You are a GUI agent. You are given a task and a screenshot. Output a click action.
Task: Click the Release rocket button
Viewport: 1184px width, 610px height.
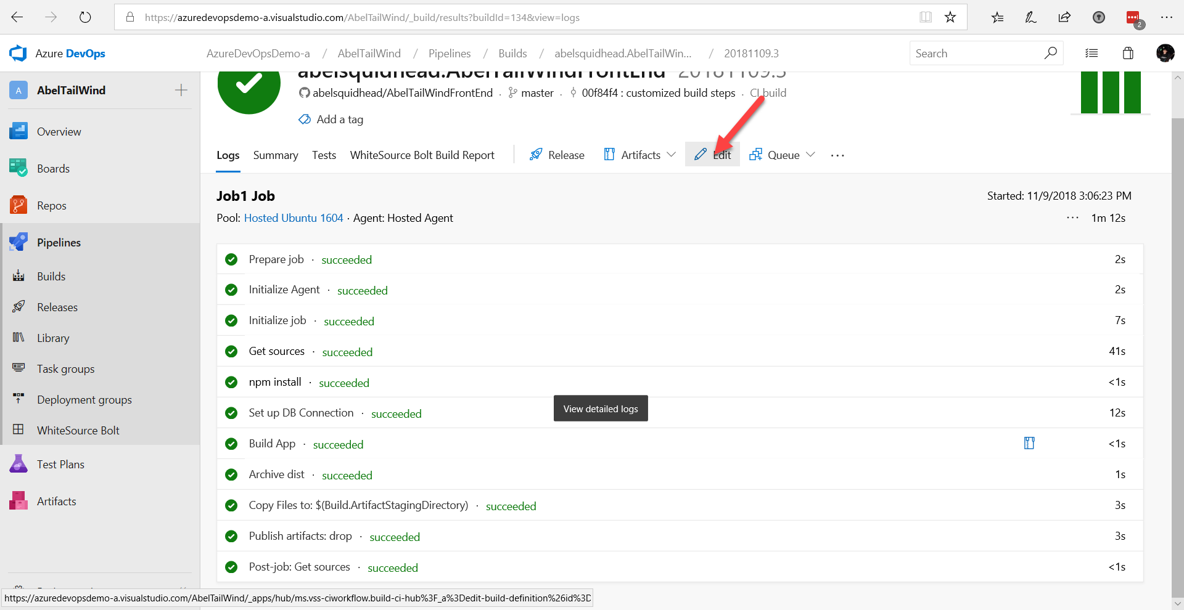[x=557, y=155]
